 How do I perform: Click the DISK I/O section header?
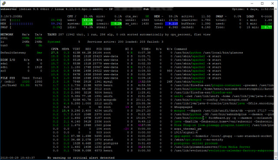(x=8, y=60)
